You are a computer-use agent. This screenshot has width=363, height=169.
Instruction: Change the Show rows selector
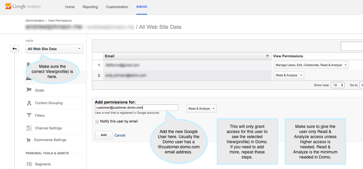pyautogui.click(x=338, y=85)
